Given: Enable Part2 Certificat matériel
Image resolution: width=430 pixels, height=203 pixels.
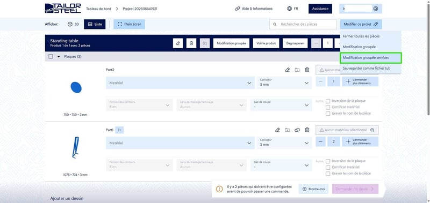Looking at the screenshot, I should (328, 107).
